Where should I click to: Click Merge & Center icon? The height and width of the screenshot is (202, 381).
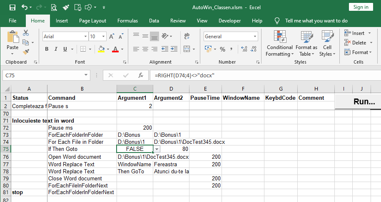(x=187, y=49)
